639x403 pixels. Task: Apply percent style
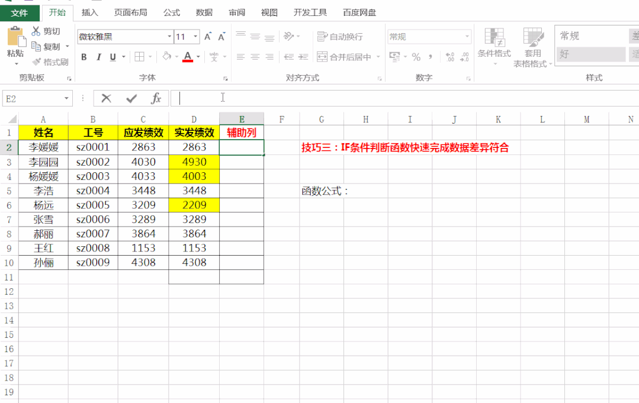(416, 57)
